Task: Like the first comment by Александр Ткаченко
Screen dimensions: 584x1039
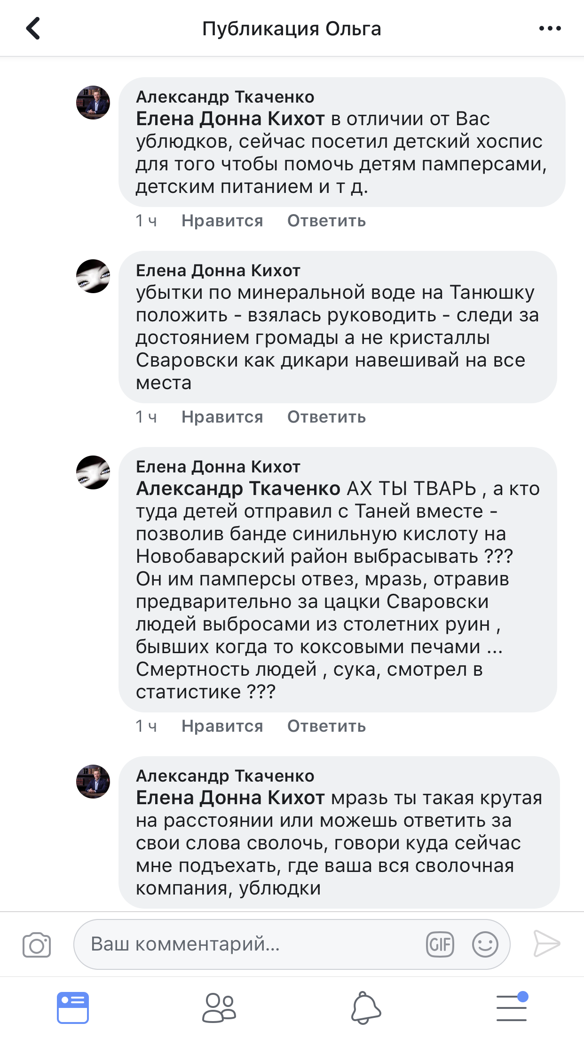Action: coord(222,221)
